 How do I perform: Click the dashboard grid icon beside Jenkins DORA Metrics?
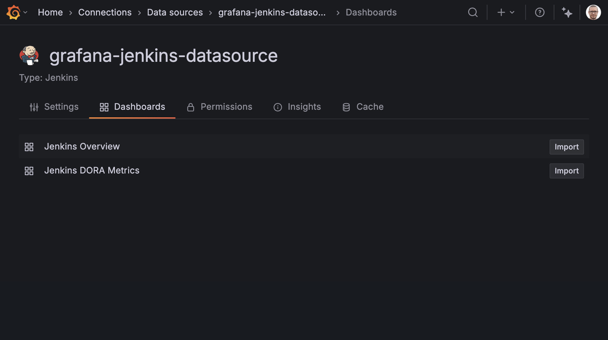point(29,171)
